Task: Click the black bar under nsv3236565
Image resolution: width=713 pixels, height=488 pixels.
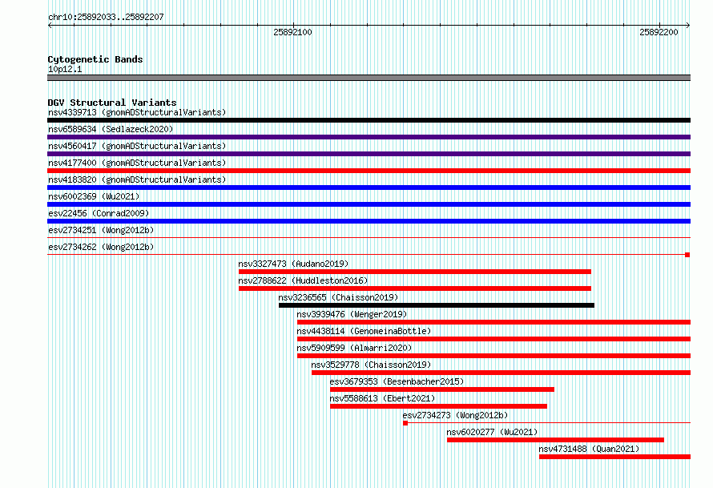Action: (x=437, y=305)
